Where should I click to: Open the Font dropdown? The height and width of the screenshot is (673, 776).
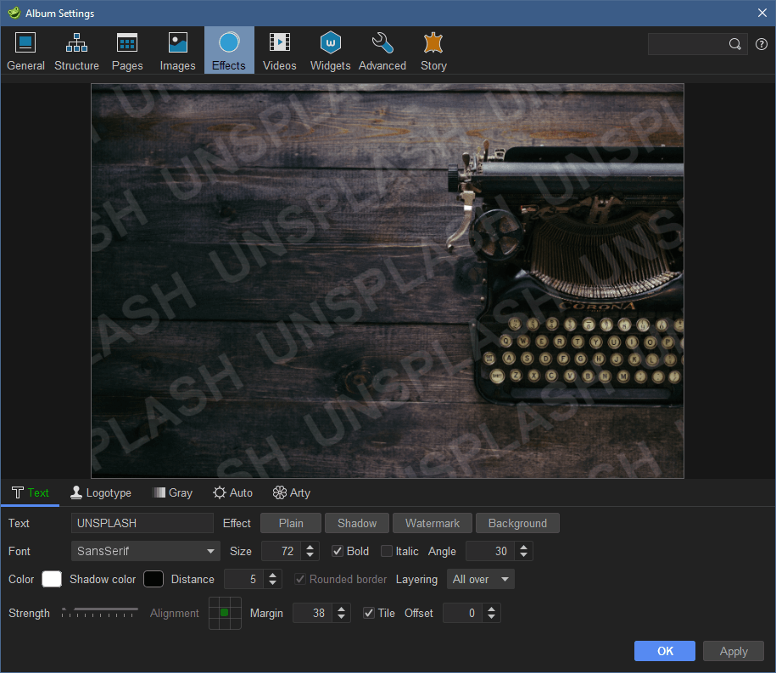pyautogui.click(x=145, y=551)
